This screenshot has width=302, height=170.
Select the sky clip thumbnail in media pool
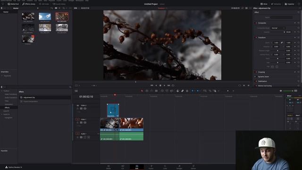45,17
